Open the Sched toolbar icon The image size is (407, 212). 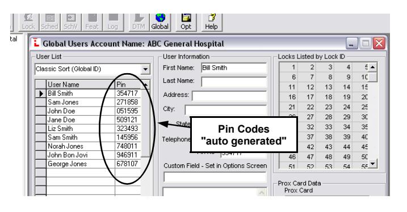49,22
